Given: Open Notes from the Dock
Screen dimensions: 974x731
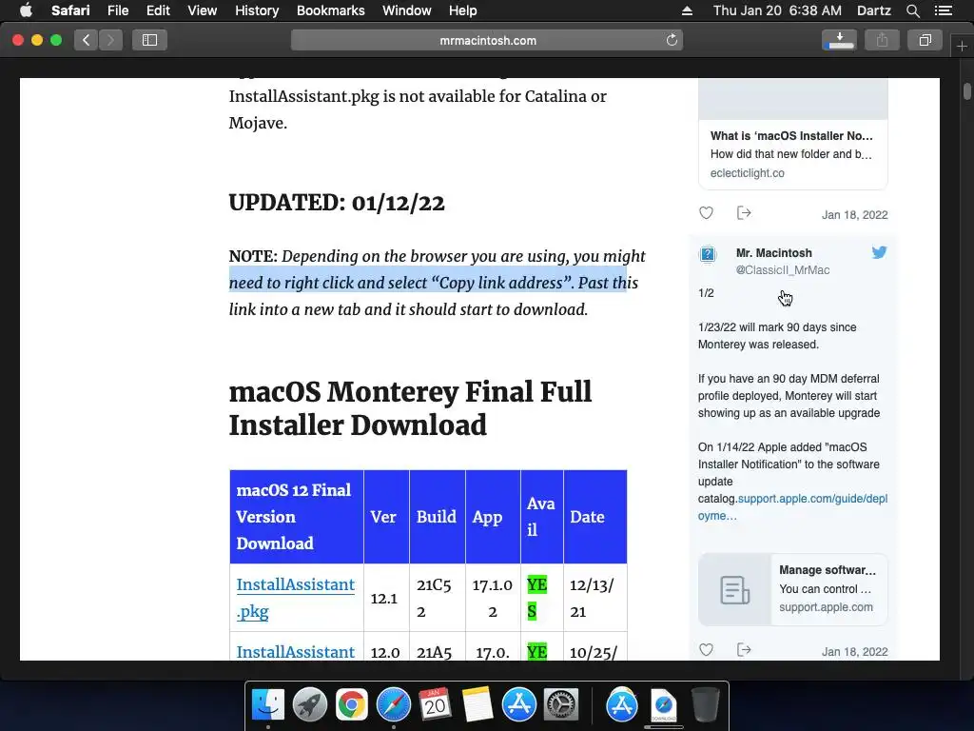Looking at the screenshot, I should click(x=477, y=704).
